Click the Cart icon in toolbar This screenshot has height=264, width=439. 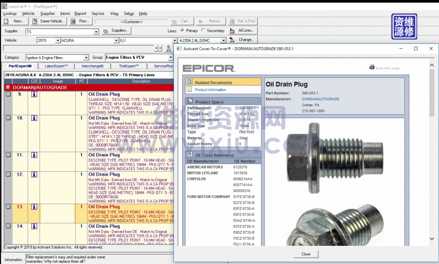point(174,21)
